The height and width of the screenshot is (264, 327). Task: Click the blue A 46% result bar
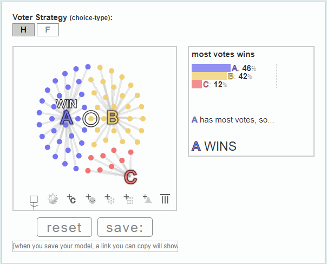point(211,68)
